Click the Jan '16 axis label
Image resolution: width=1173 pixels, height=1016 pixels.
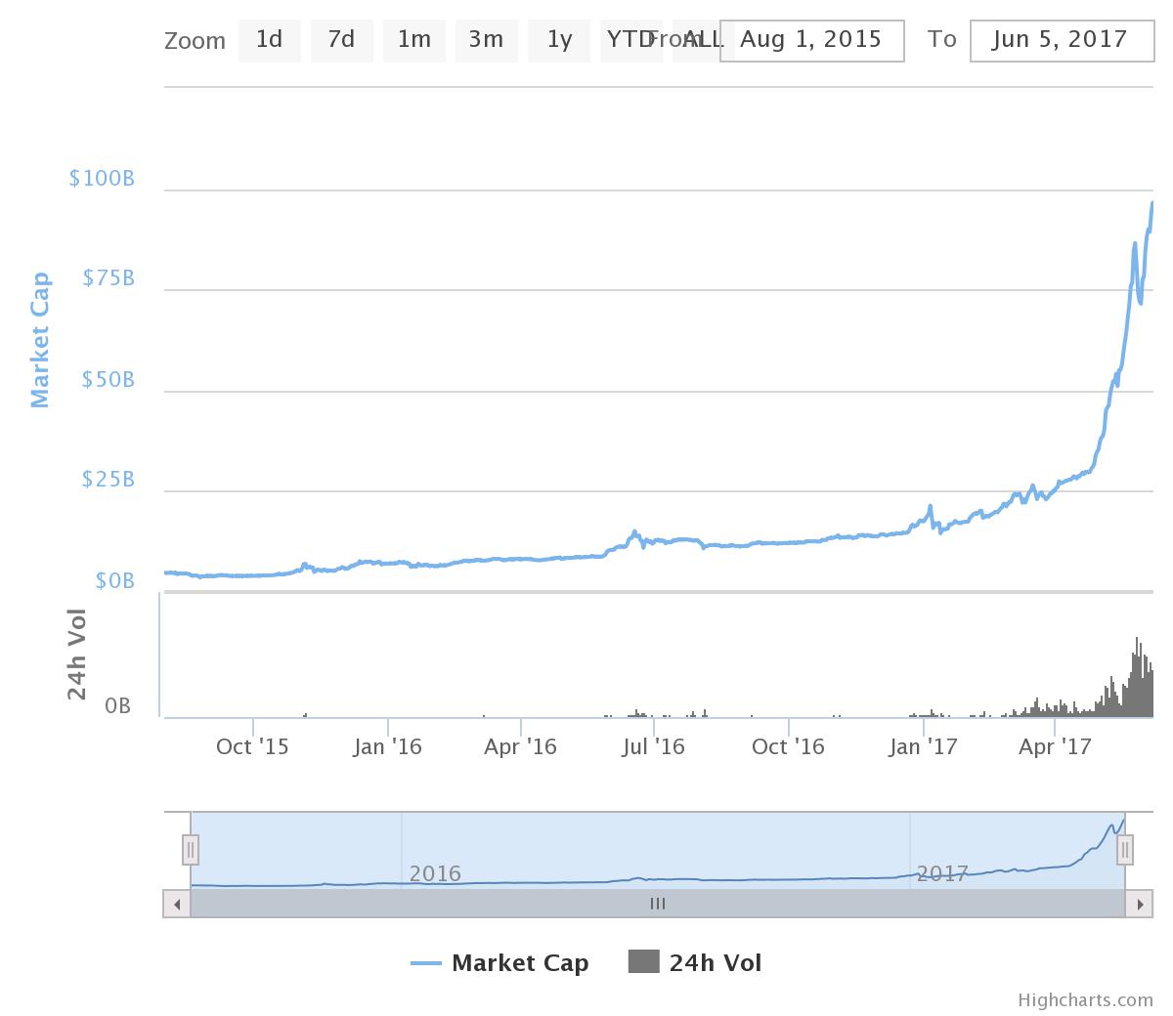[388, 747]
